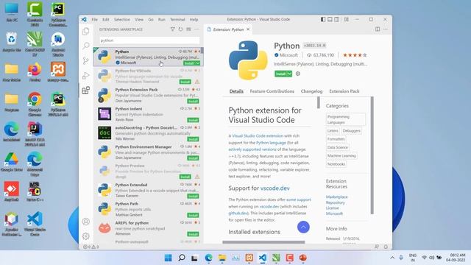Open the vscode.dev heading link

coord(275,188)
